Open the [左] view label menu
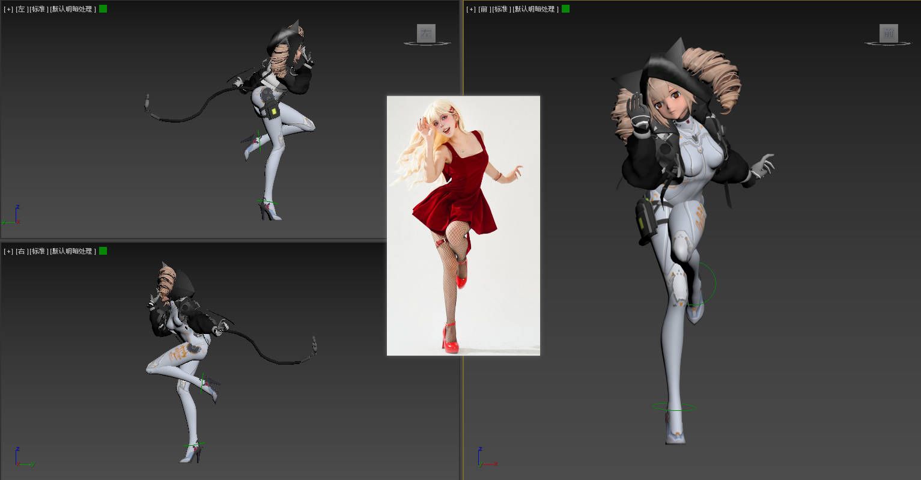921x480 pixels. [21, 9]
